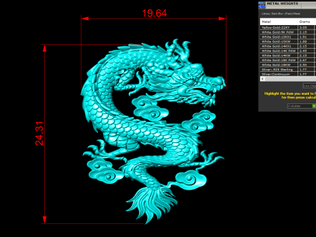Click the 2.67 grams value
This screenshot has width=316, height=237.
303,60
